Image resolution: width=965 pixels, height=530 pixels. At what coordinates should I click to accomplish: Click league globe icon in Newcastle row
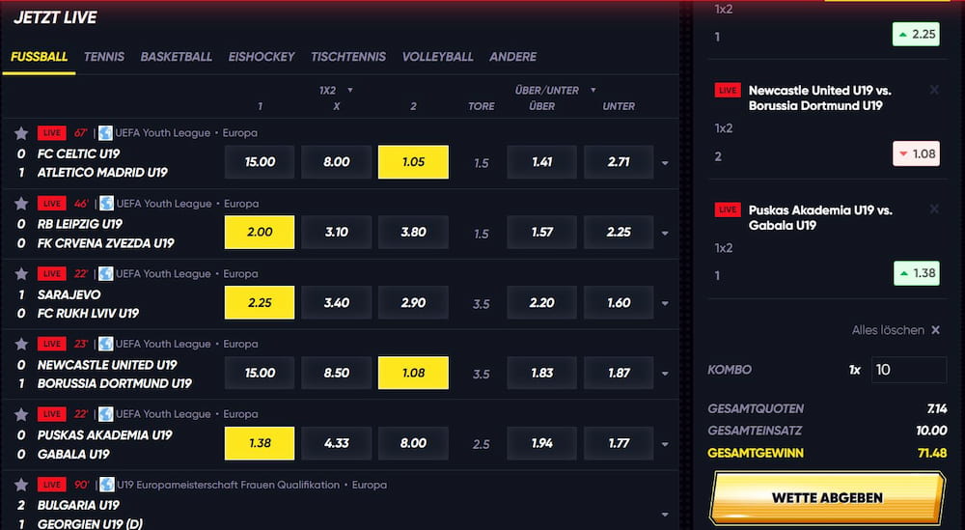(x=106, y=344)
